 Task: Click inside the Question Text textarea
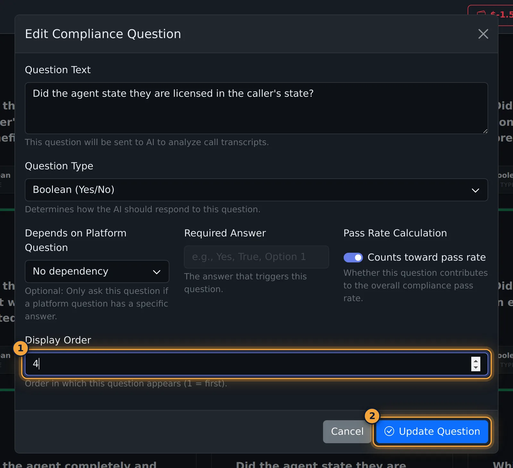tap(256, 108)
